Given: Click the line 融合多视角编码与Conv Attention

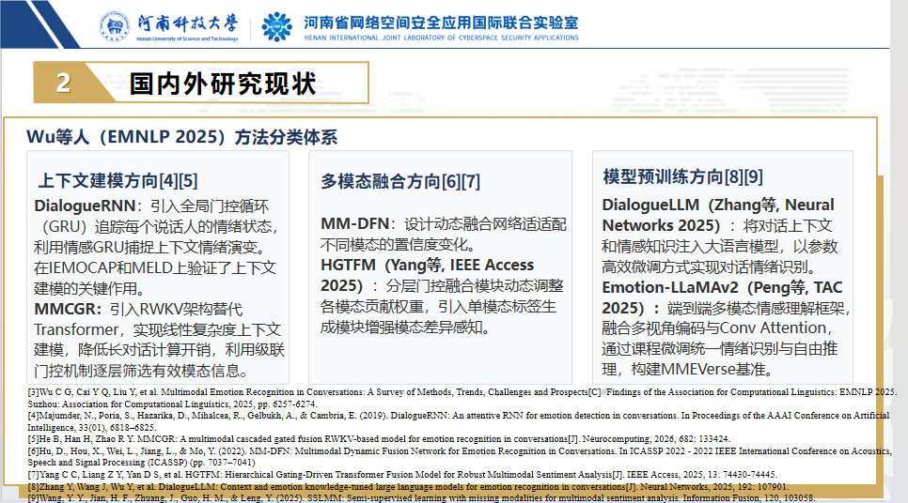Looking at the screenshot, I should click(x=717, y=328).
